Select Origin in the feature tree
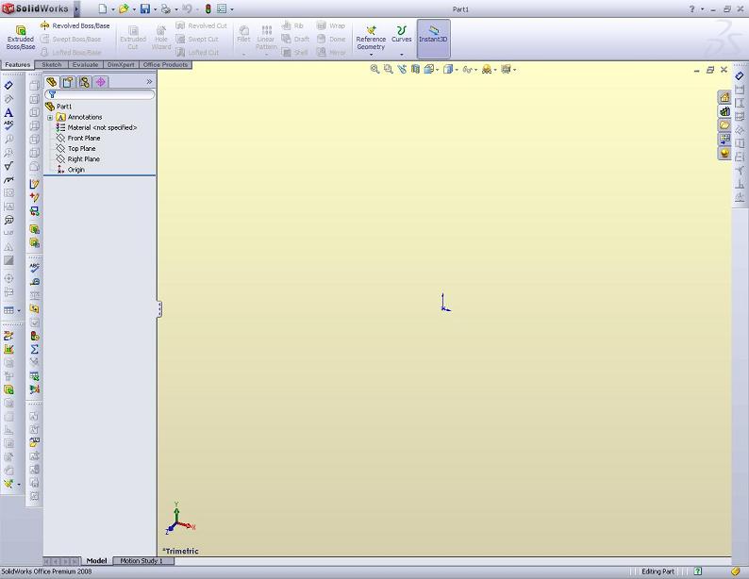749x579 pixels. (x=70, y=170)
